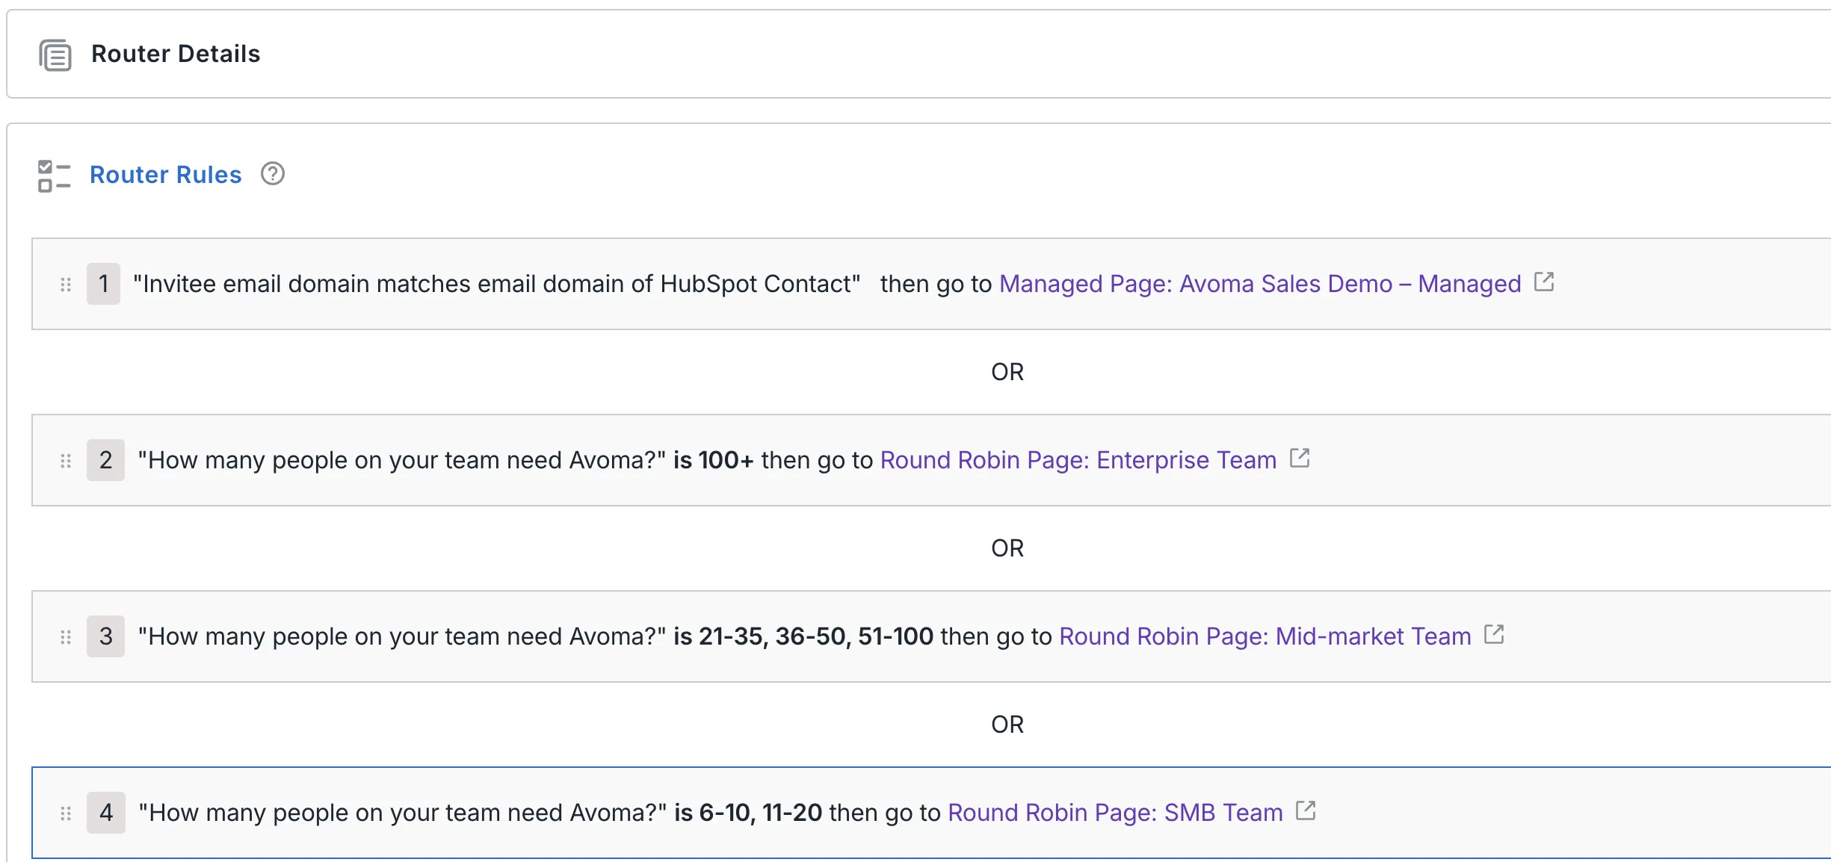Click the Router Rules checklist icon
The height and width of the screenshot is (862, 1831).
click(54, 176)
